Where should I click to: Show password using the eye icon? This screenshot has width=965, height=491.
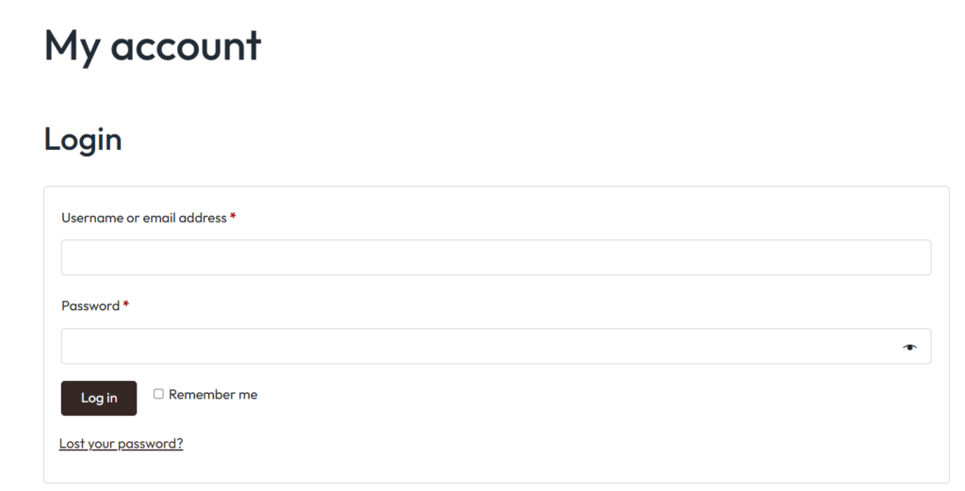coord(908,347)
